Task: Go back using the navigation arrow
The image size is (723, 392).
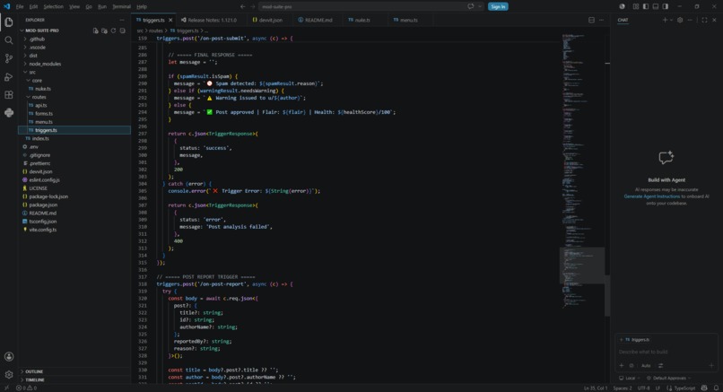Action: pyautogui.click(x=242, y=6)
